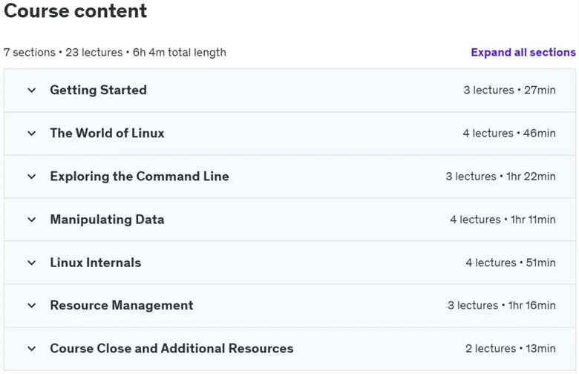Click the chevron next to Getting Started

[32, 90]
